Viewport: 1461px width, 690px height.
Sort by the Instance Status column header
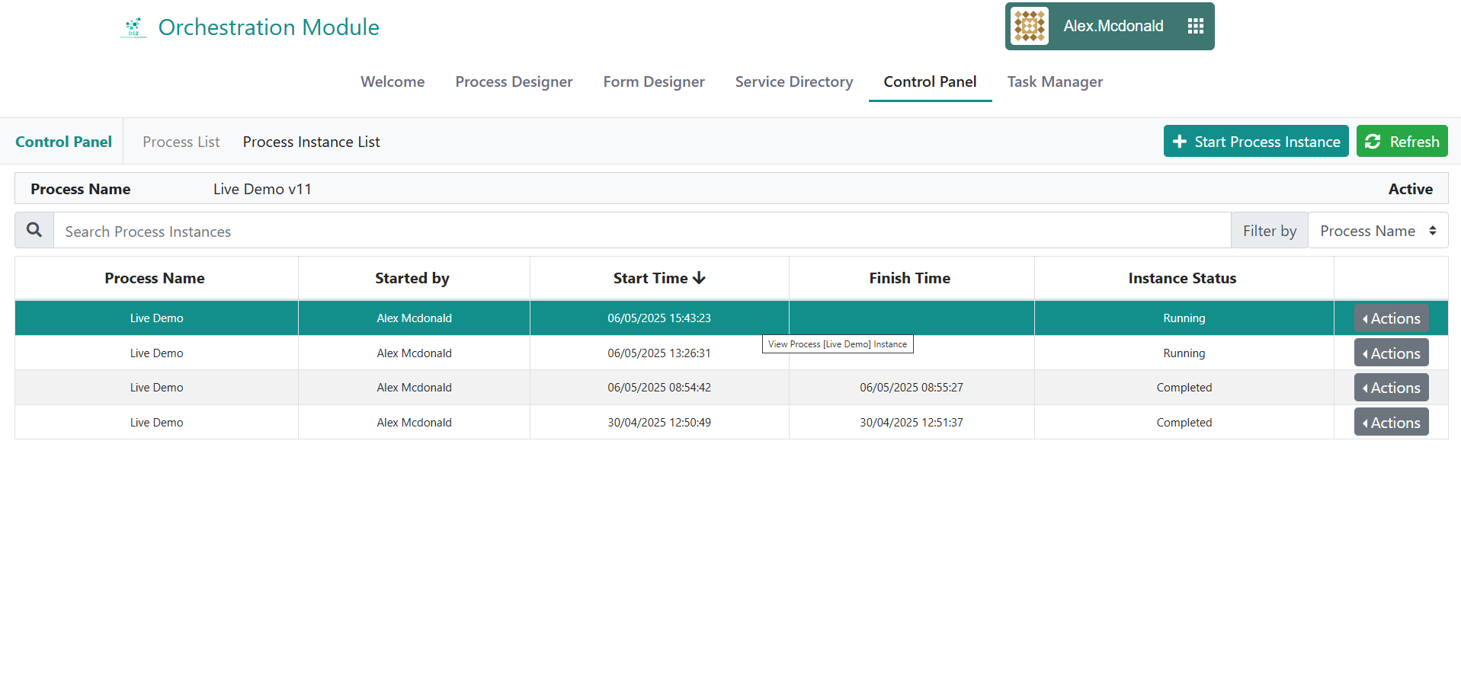(x=1182, y=278)
